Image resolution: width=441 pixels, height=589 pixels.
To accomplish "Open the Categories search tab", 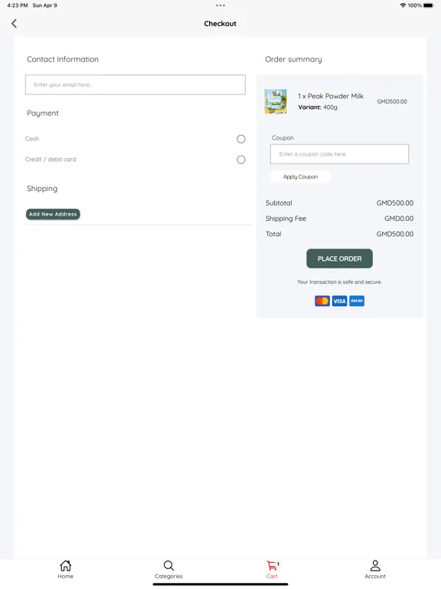I will click(x=168, y=570).
